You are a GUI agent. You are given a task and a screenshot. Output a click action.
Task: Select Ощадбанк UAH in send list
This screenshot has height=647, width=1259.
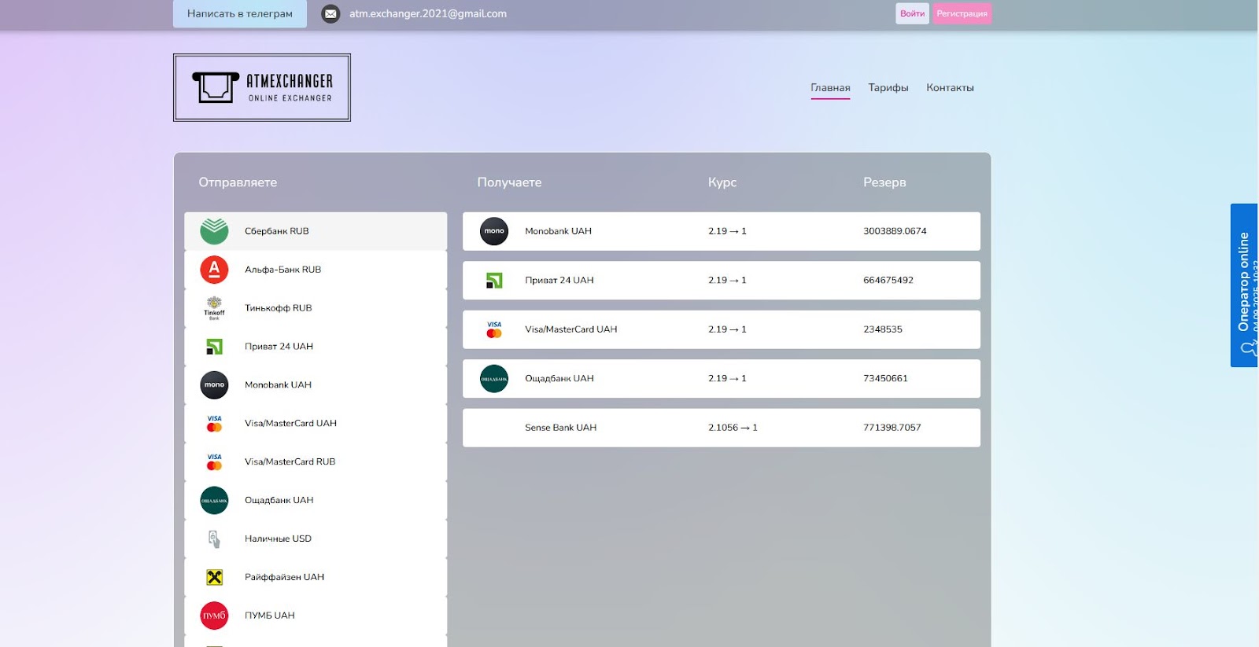click(316, 500)
